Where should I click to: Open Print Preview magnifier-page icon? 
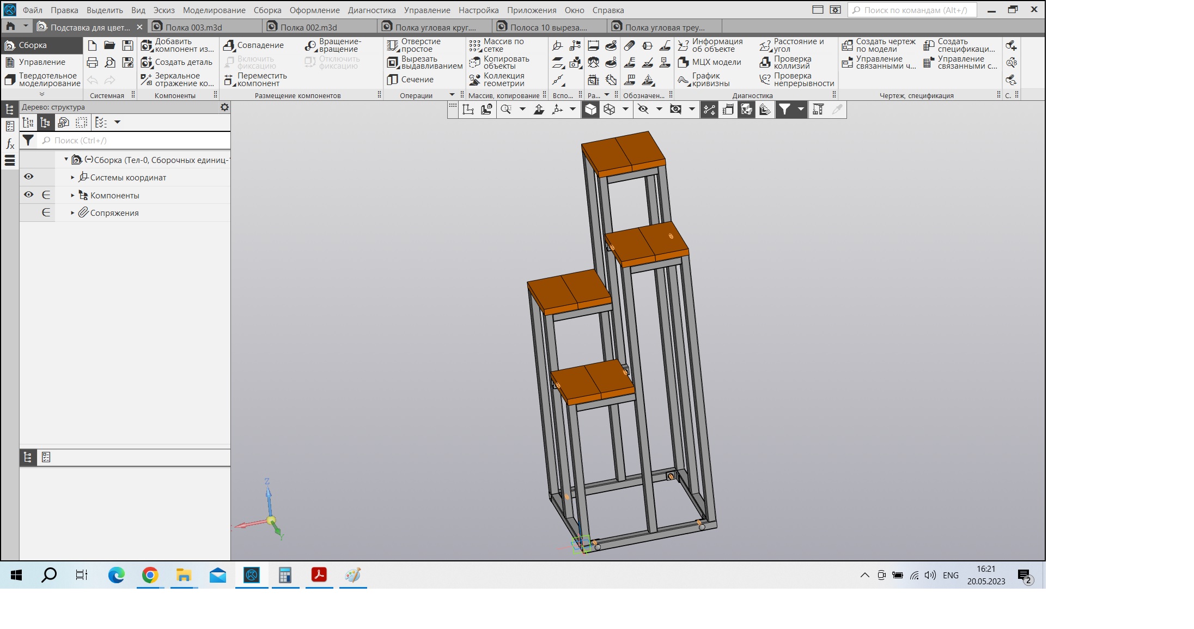tap(109, 63)
